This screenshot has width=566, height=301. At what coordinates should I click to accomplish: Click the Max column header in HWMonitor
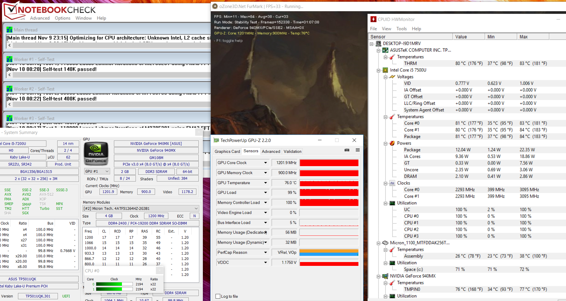533,37
